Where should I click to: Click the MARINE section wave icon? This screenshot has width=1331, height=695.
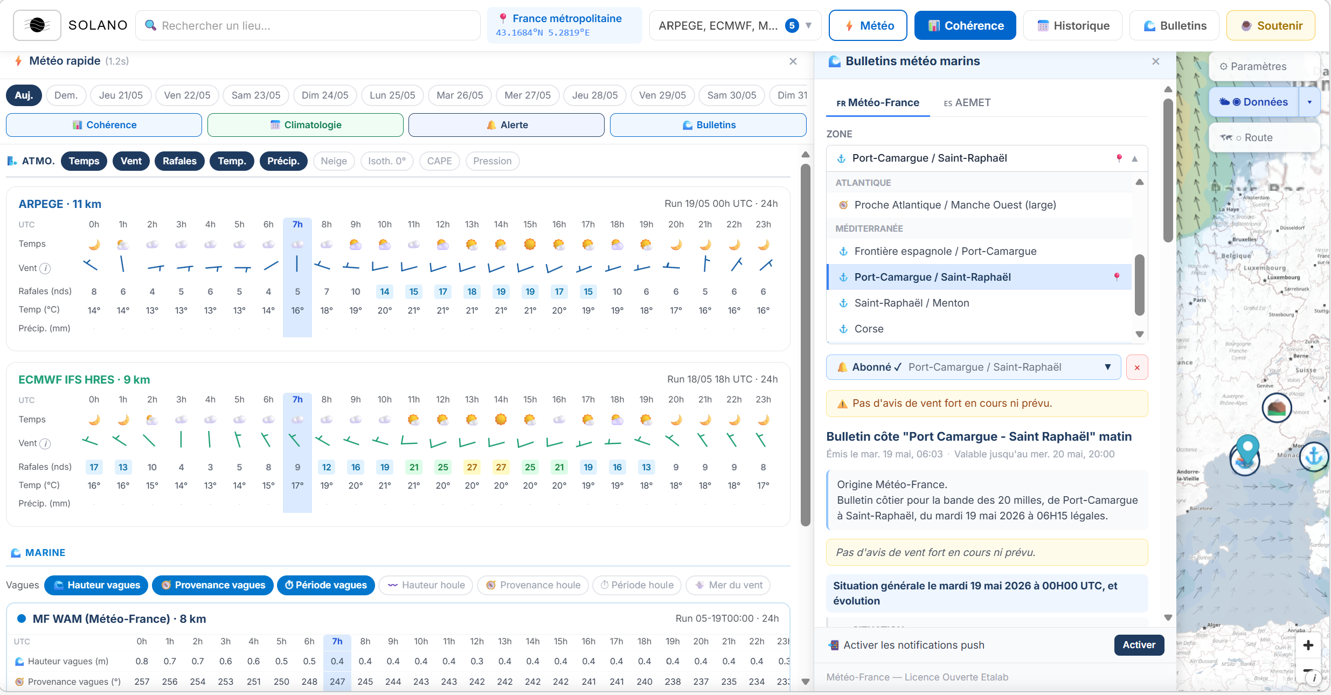[x=16, y=553]
